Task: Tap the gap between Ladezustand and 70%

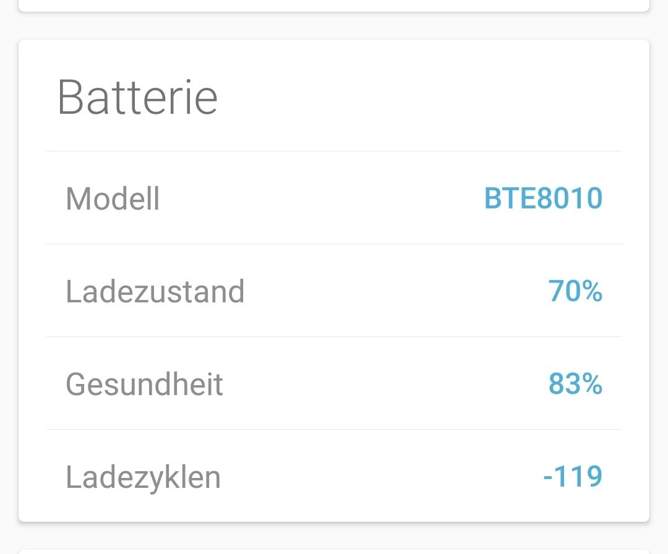Action: point(396,291)
